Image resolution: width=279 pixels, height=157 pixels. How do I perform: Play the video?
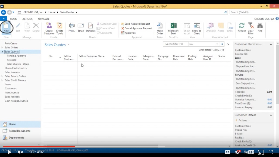[x=9, y=152]
